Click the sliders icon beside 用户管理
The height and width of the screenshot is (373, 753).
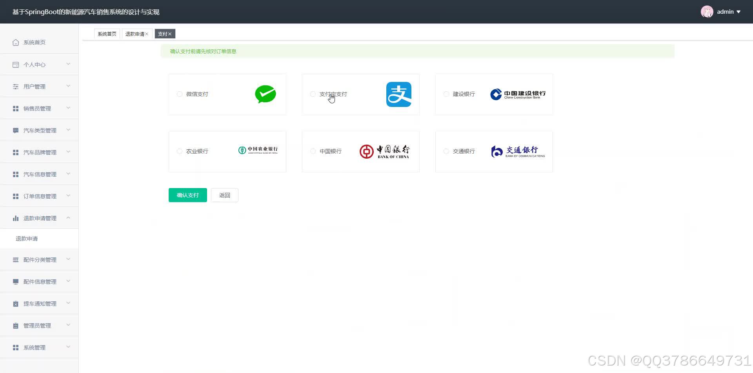pos(16,87)
